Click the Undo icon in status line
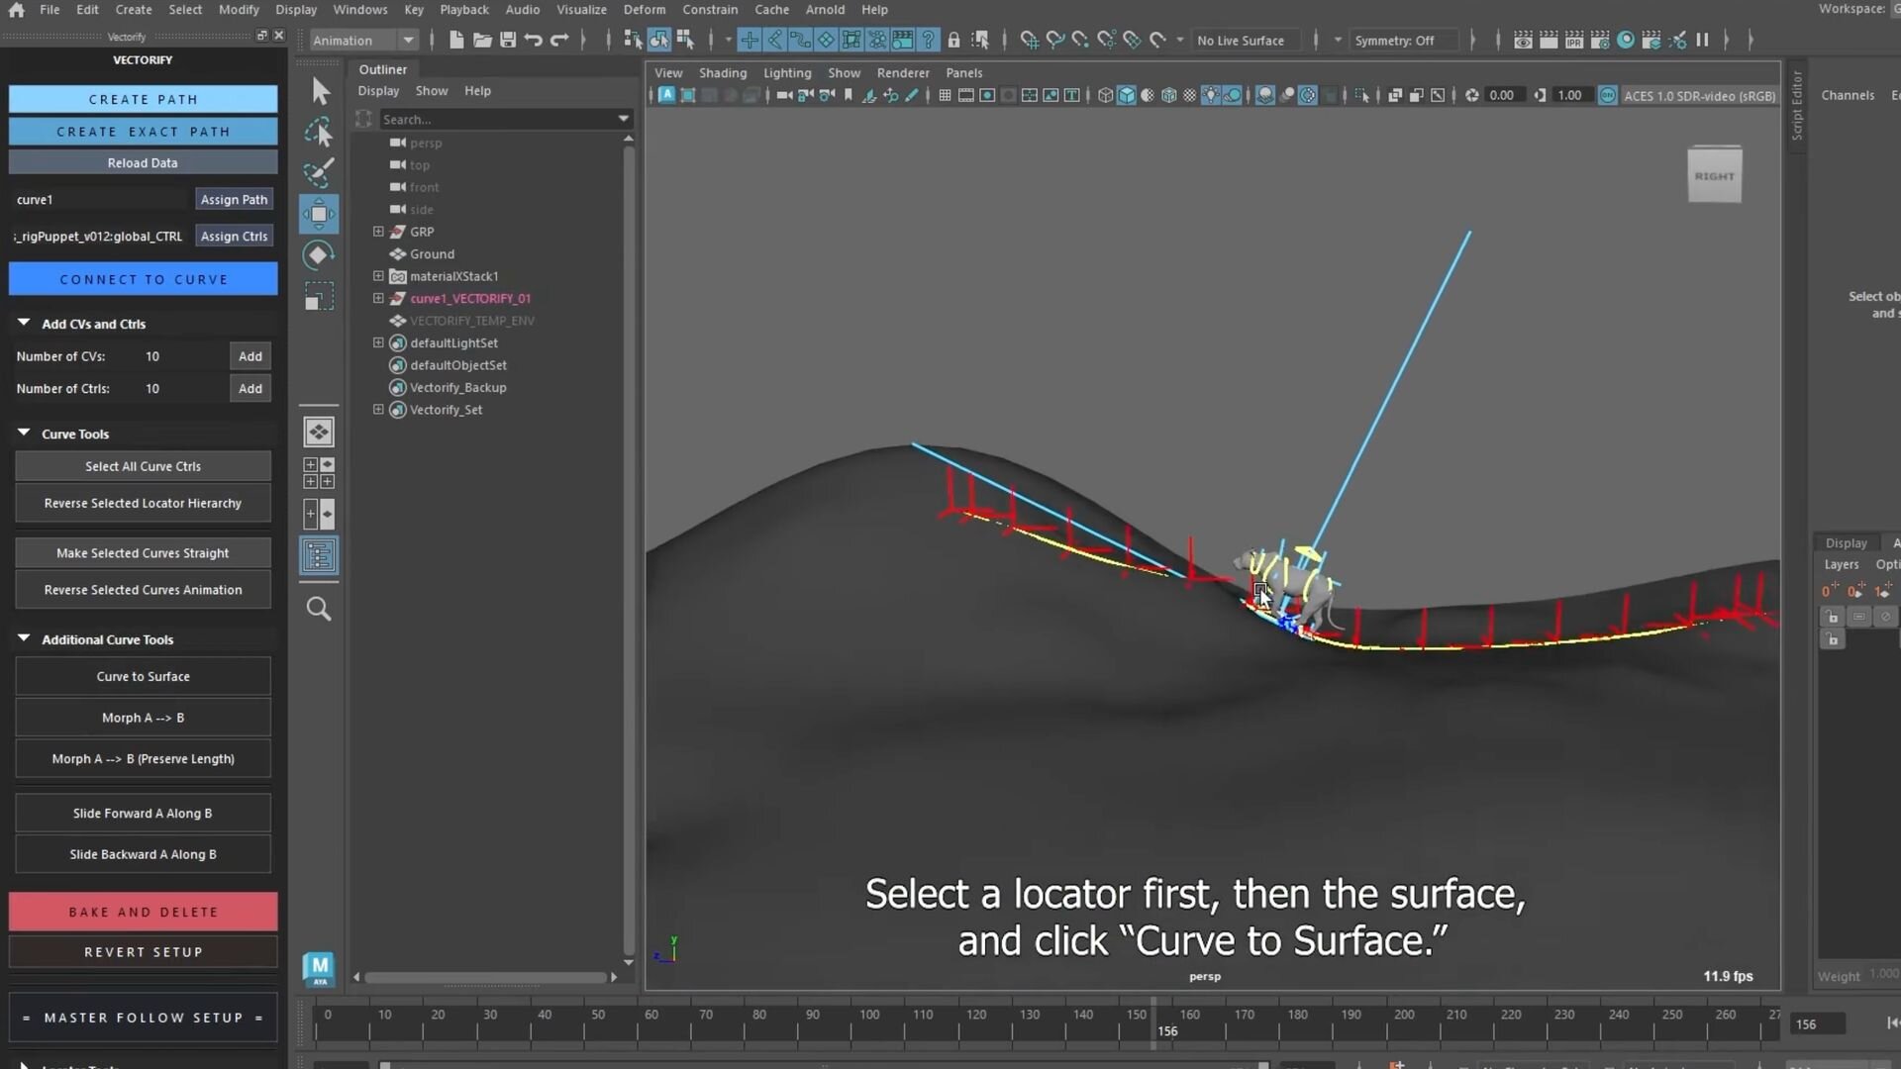This screenshot has height=1069, width=1901. (534, 40)
